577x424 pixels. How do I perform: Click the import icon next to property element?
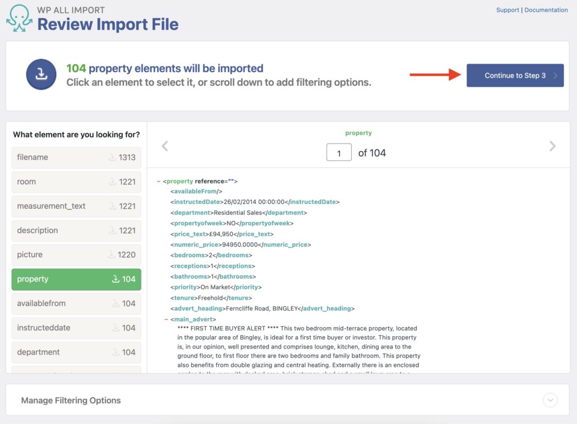(x=115, y=279)
